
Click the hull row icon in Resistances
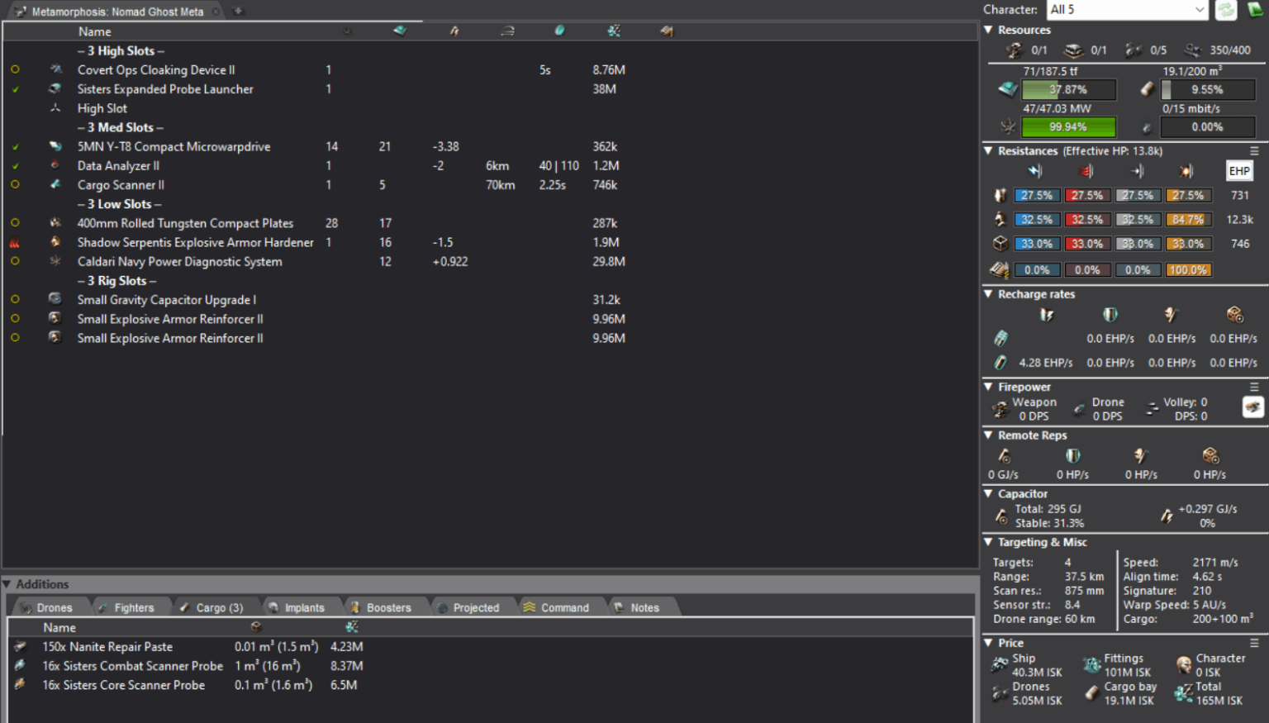tap(1000, 244)
